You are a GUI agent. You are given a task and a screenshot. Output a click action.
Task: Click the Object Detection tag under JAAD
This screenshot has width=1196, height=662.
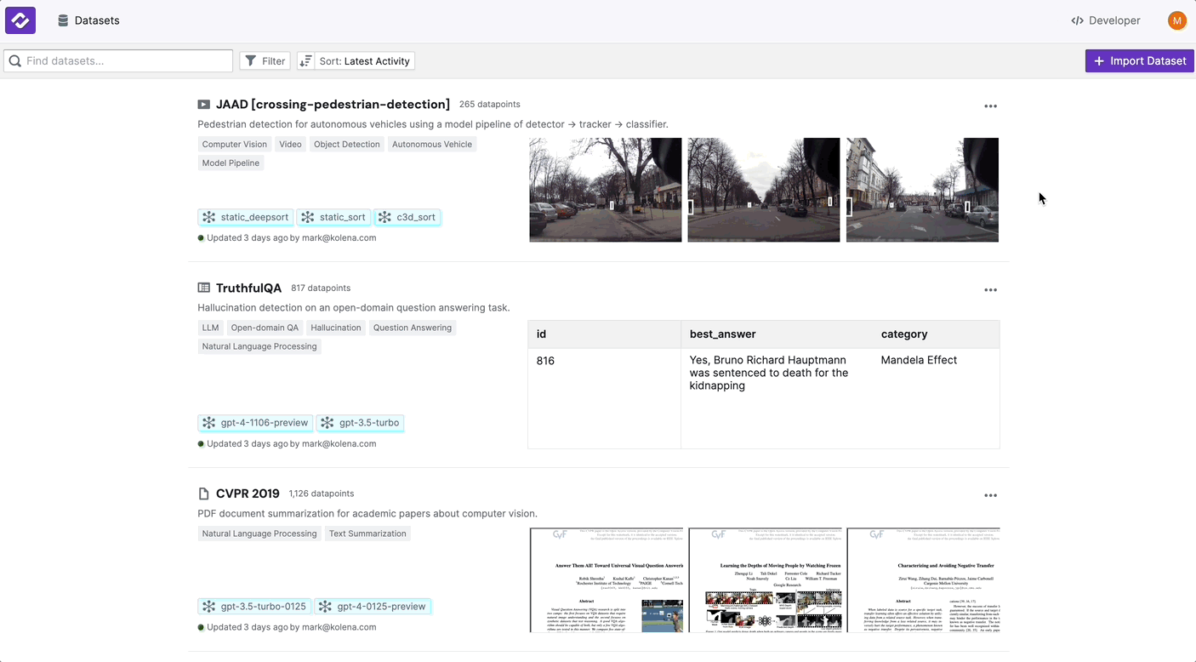pyautogui.click(x=346, y=144)
